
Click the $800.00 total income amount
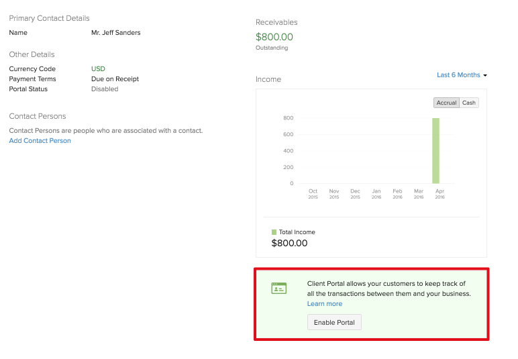pos(289,244)
